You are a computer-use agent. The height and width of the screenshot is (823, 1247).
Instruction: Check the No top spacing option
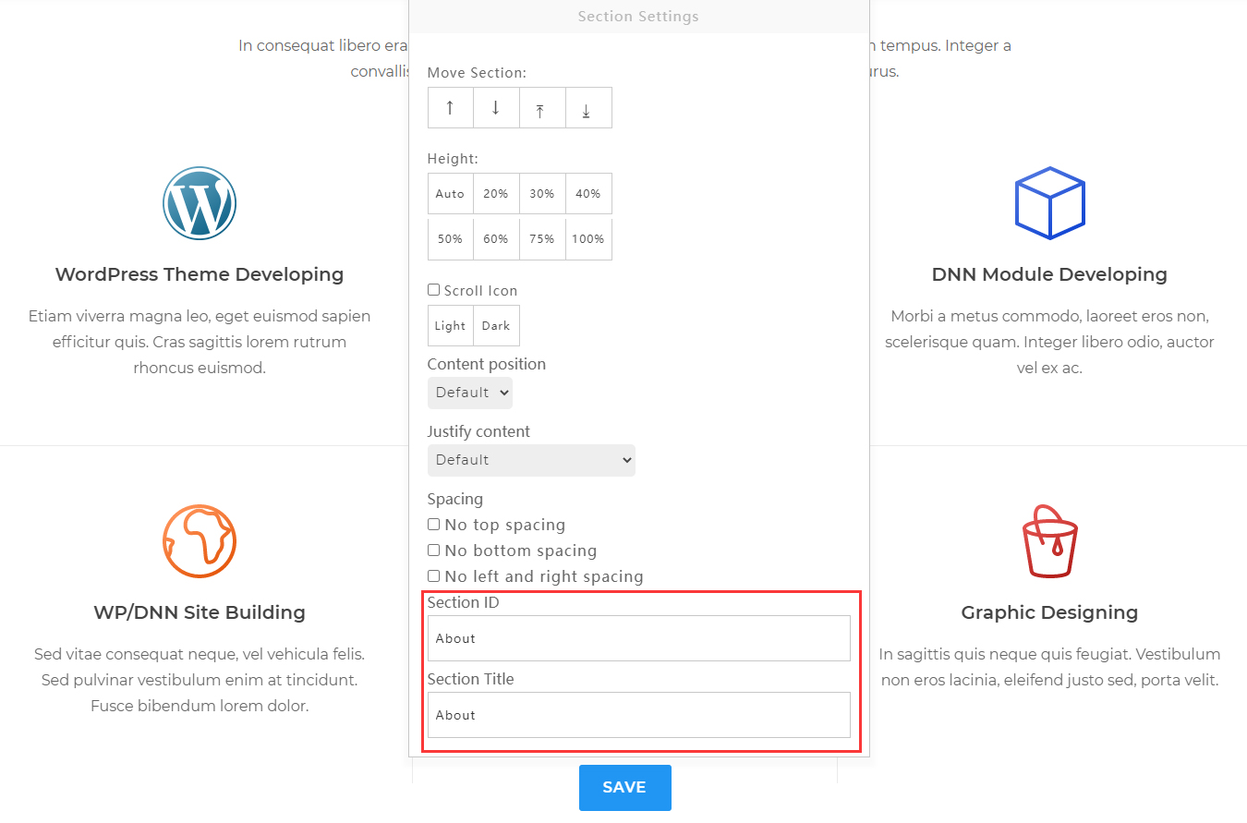(433, 525)
